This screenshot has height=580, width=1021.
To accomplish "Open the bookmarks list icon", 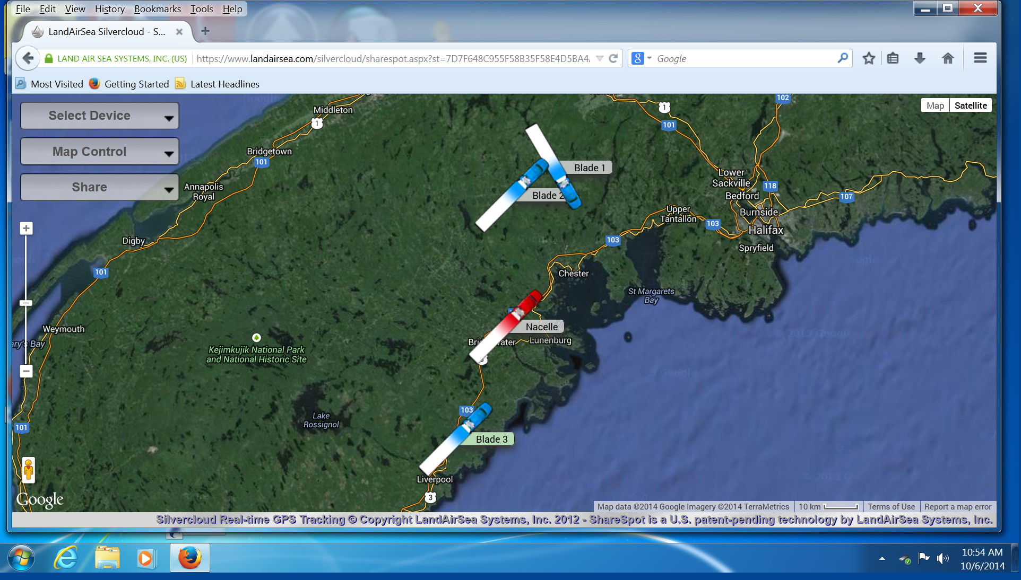I will [893, 58].
